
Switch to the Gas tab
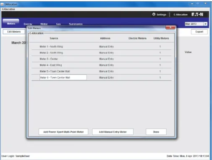(58, 24)
